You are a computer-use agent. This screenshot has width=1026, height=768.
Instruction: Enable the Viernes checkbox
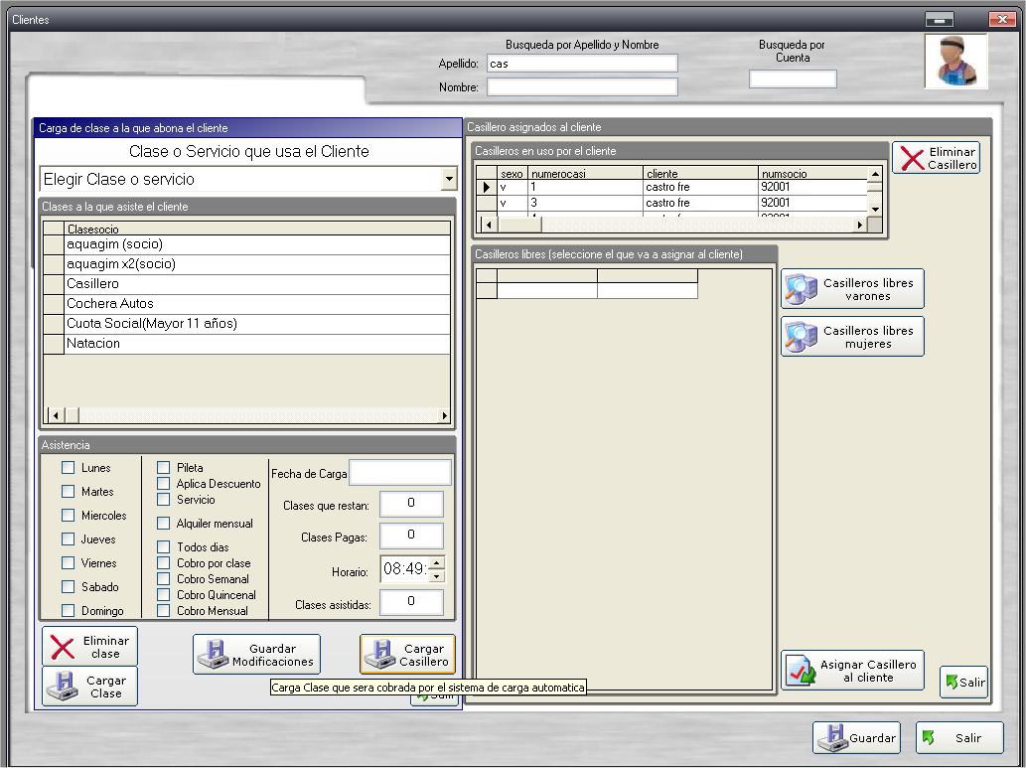(x=69, y=562)
